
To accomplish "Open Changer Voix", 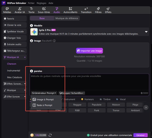I will [x=15, y=38].
